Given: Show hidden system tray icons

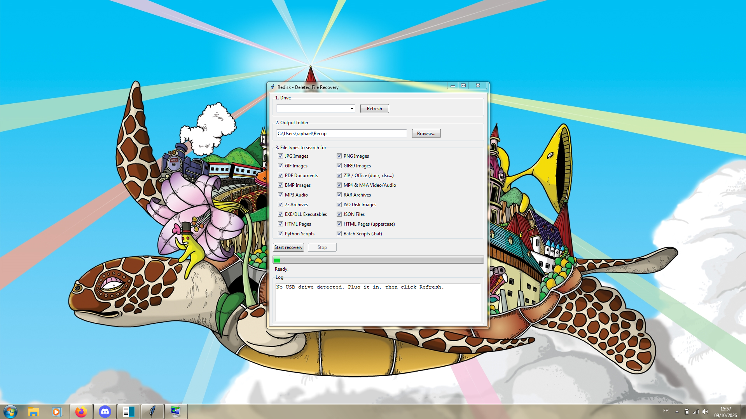Looking at the screenshot, I should click(x=677, y=412).
